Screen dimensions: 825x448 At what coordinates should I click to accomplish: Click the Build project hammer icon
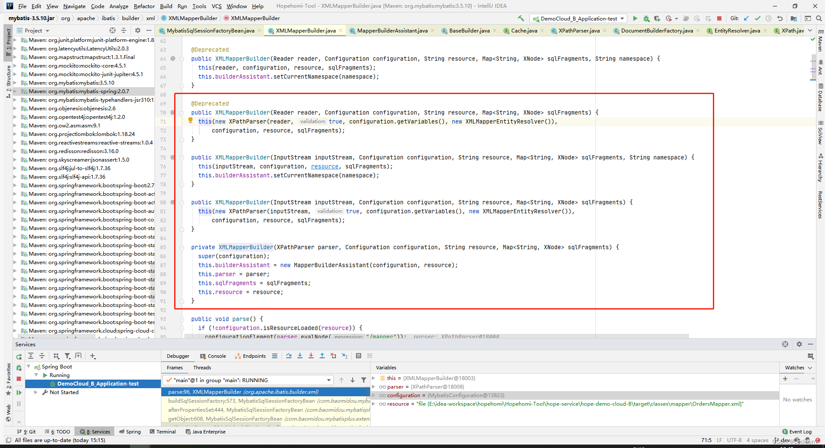[x=521, y=18]
